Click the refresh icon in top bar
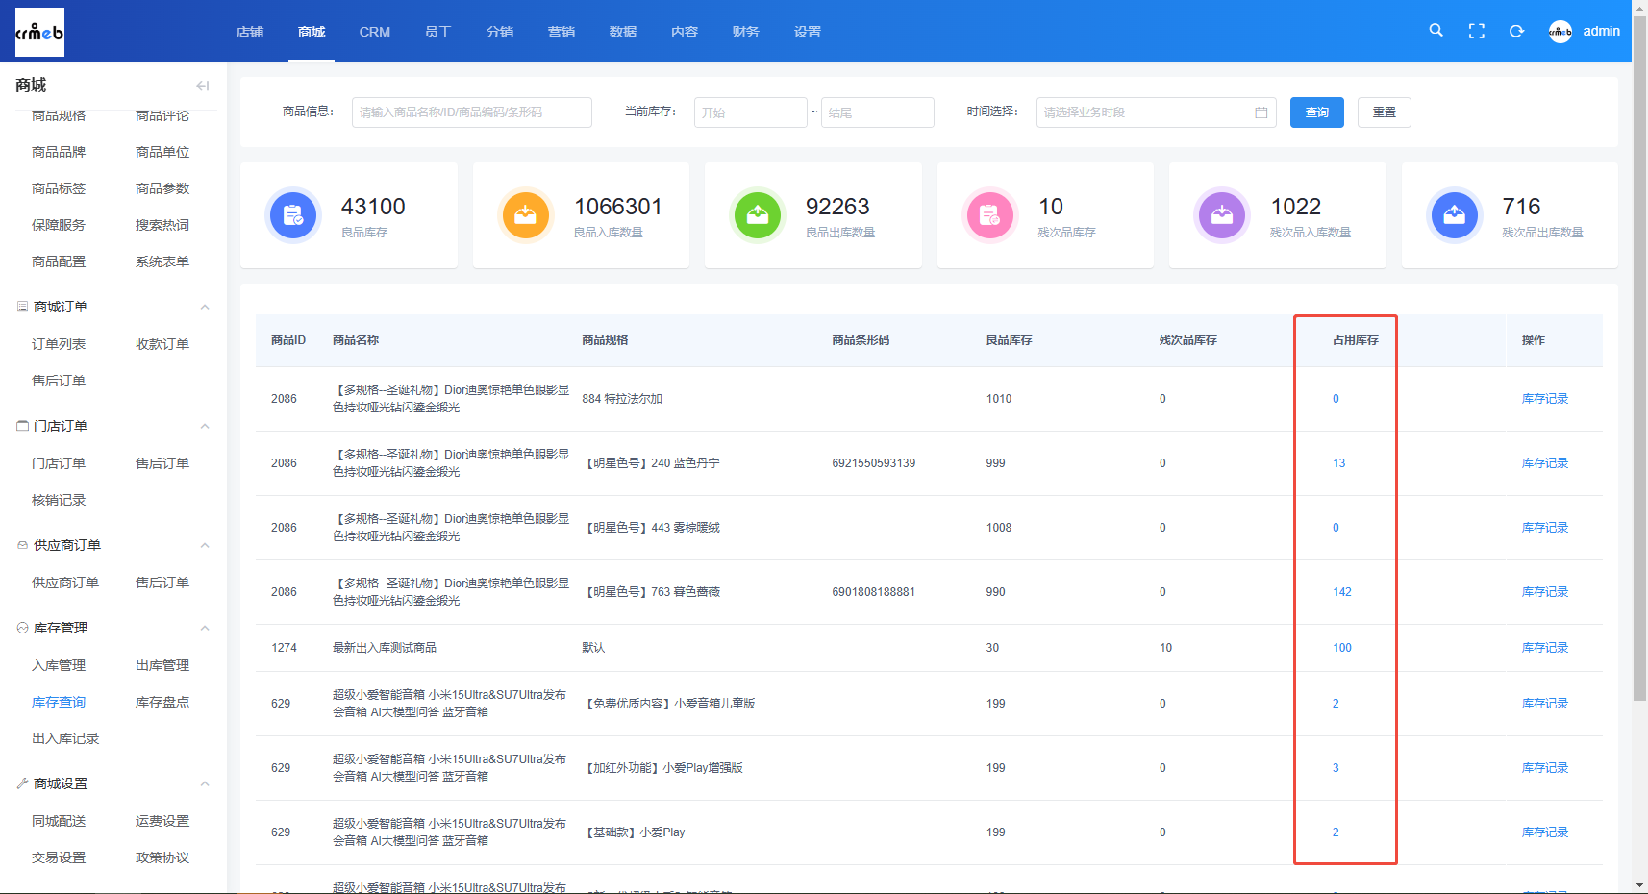The height and width of the screenshot is (894, 1648). (1516, 32)
